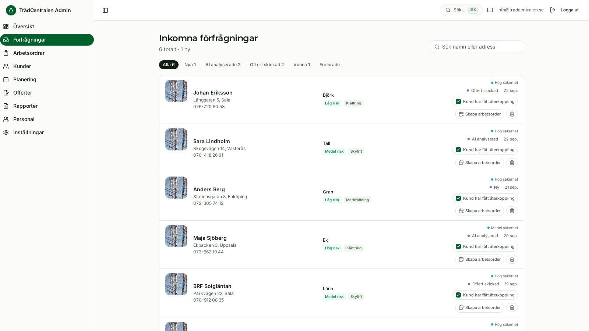
Task: Toggle Anders Berg's återkoppling checkbox
Action: pyautogui.click(x=458, y=198)
